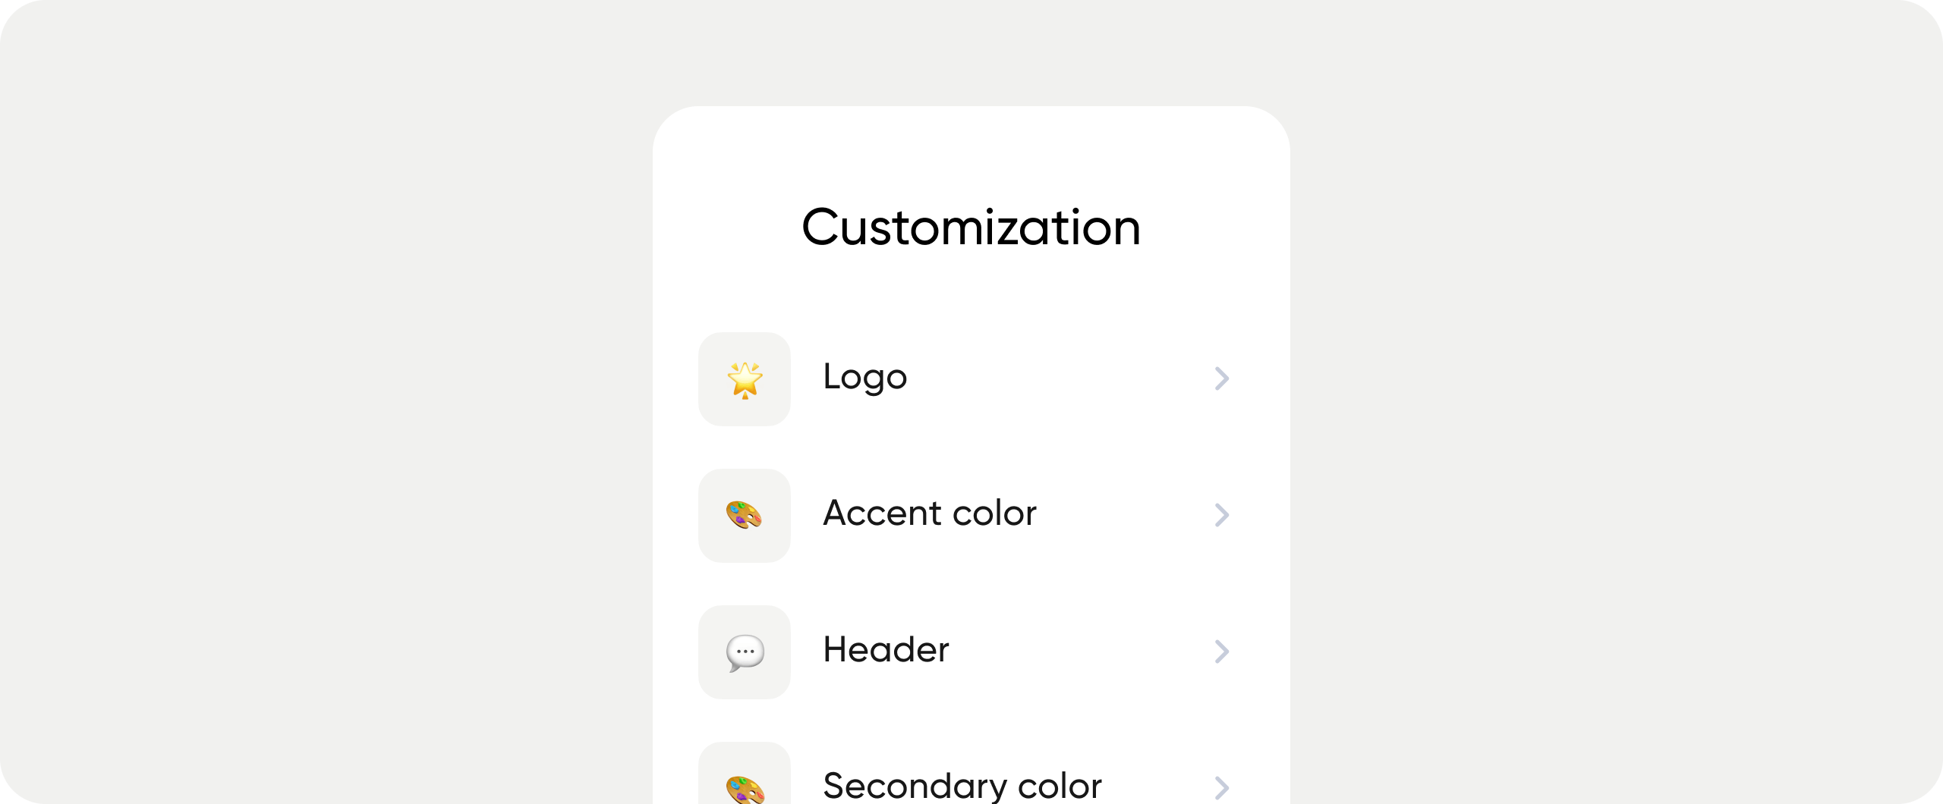
Task: Select the palette icon beside Accent color
Action: [744, 515]
